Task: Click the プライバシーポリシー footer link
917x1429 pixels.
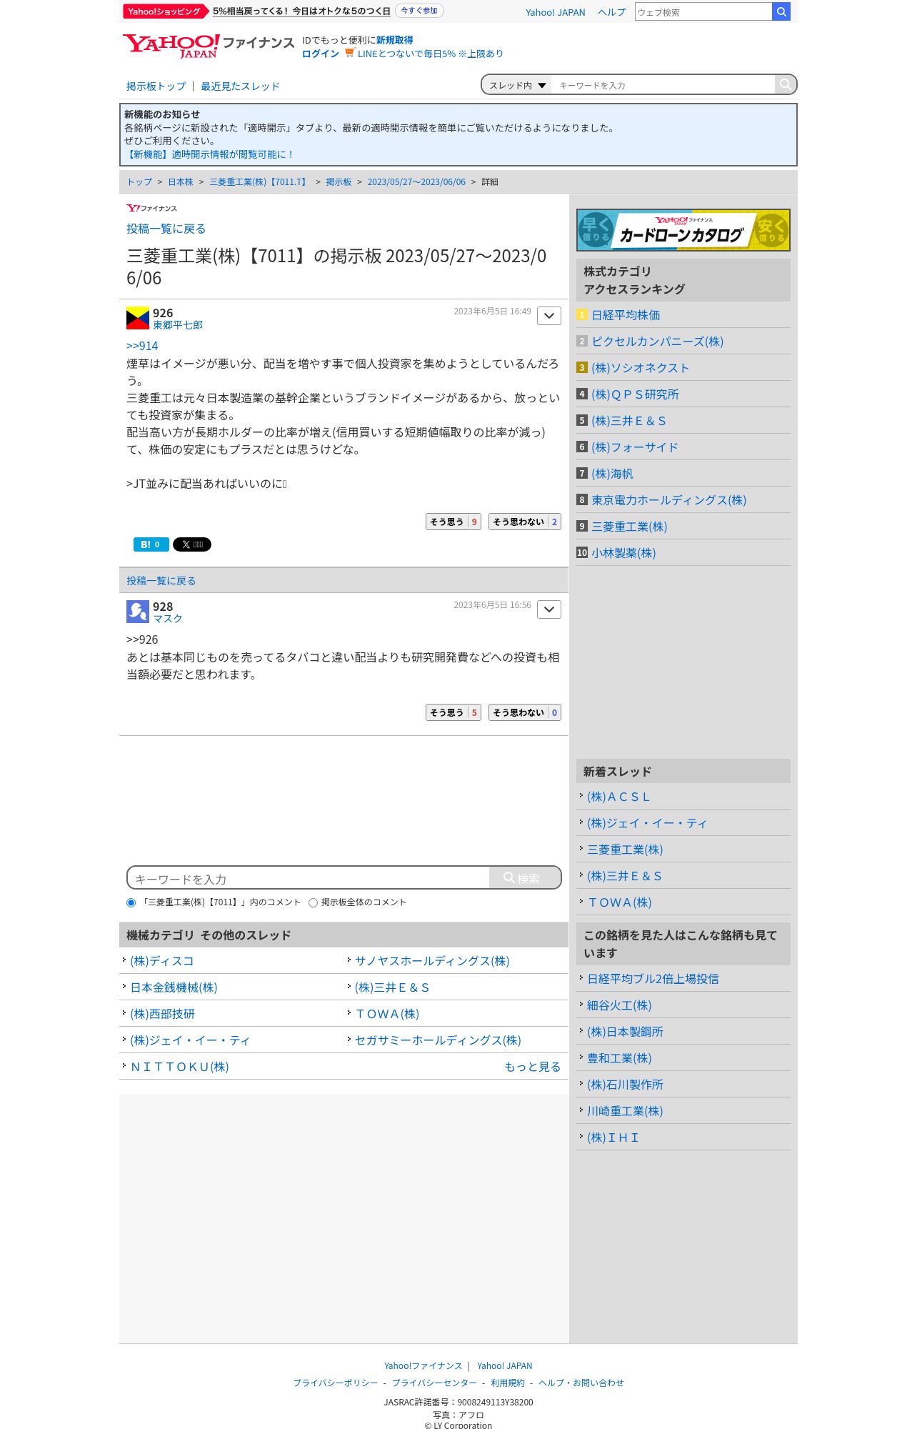Action: [336, 1383]
